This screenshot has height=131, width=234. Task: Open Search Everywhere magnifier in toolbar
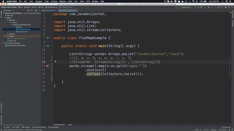pyautogui.click(x=232, y=7)
